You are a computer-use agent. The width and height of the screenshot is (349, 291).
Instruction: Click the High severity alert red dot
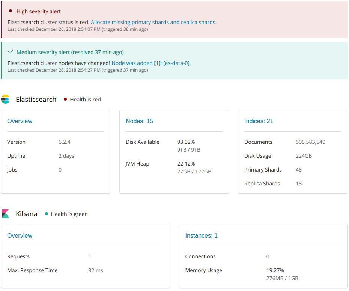(11, 11)
